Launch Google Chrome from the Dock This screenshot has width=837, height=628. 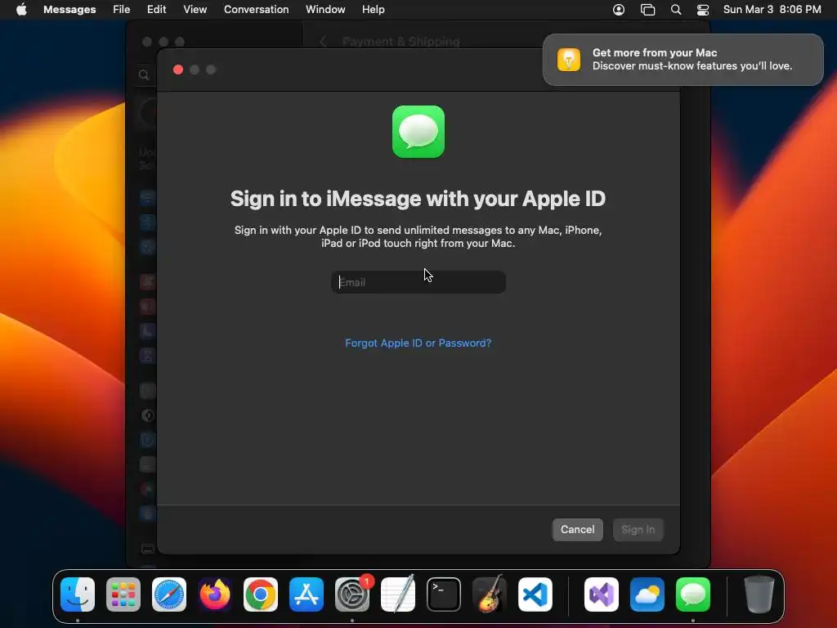click(x=261, y=594)
